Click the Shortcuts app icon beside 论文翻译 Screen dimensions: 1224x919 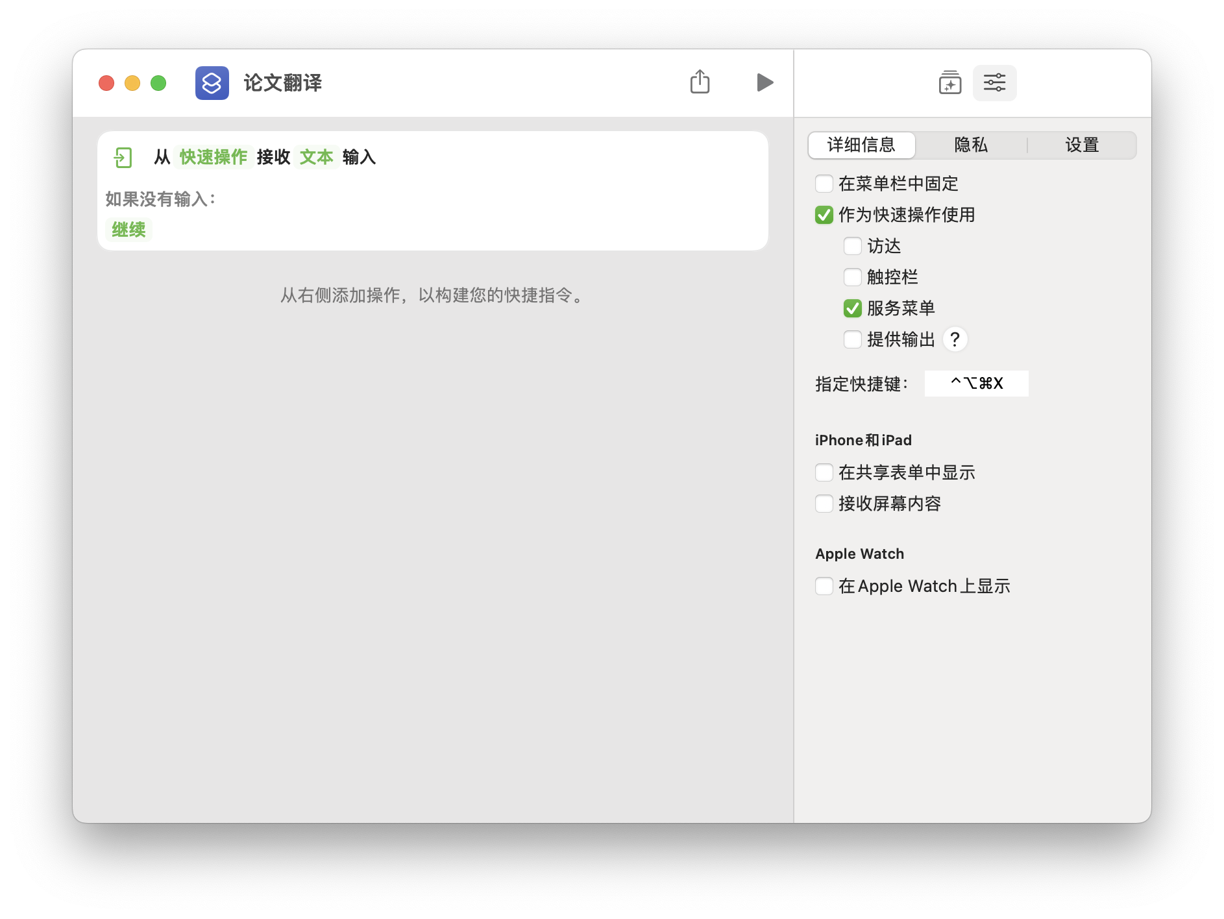coord(212,83)
